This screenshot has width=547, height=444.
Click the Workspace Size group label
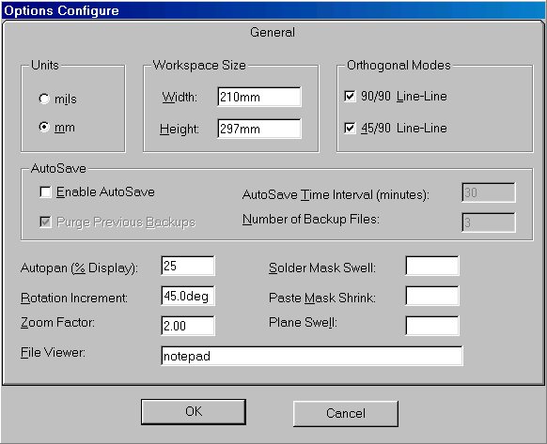click(199, 65)
